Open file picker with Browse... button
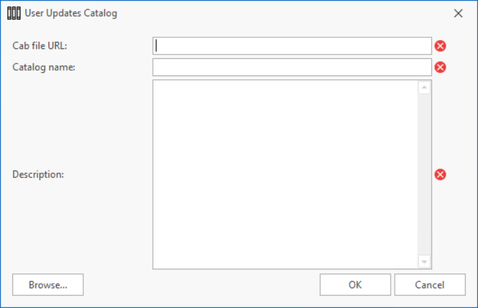The image size is (478, 308). pyautogui.click(x=48, y=285)
